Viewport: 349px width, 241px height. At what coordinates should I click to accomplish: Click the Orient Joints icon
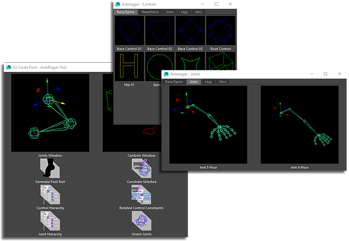coord(141,221)
